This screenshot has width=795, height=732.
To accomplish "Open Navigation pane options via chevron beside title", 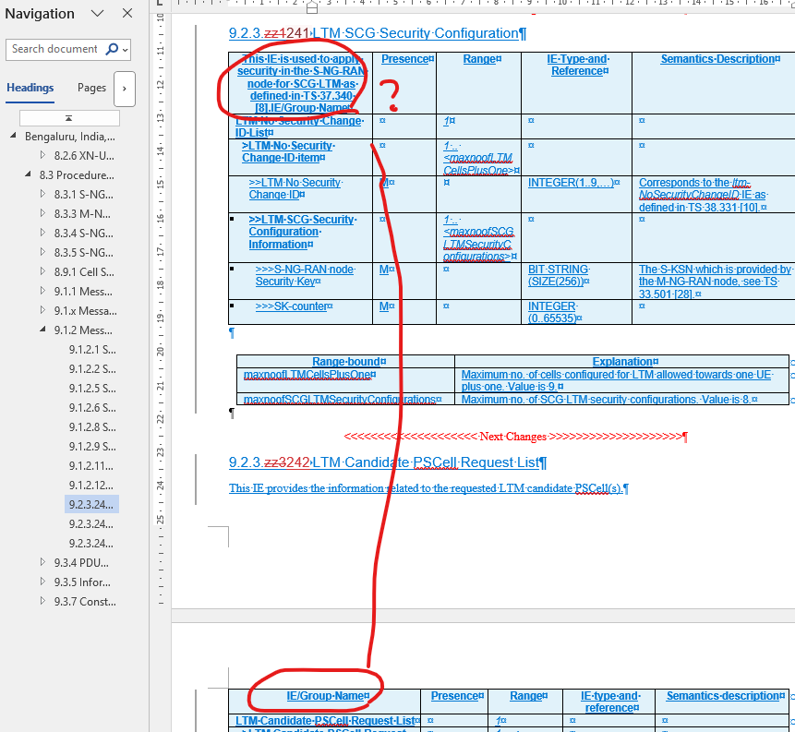I will click(x=96, y=14).
